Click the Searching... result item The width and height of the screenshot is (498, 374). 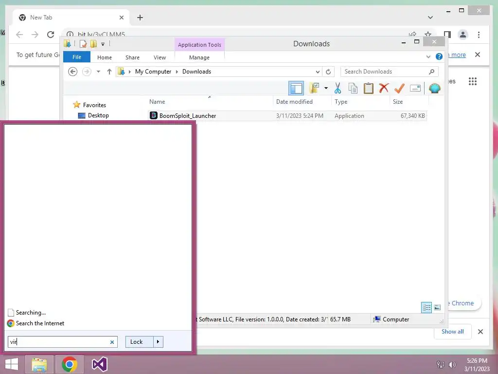pos(31,313)
